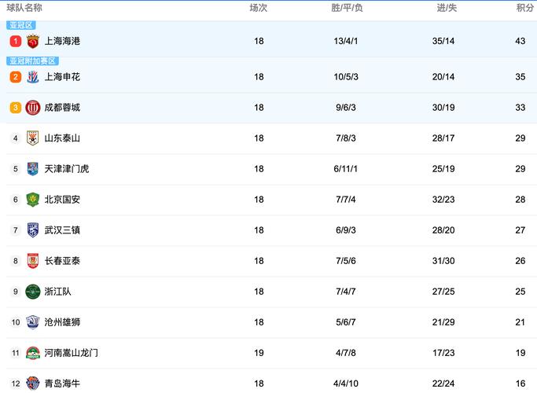Select goals 30/19 for 成都蓉城

click(443, 108)
